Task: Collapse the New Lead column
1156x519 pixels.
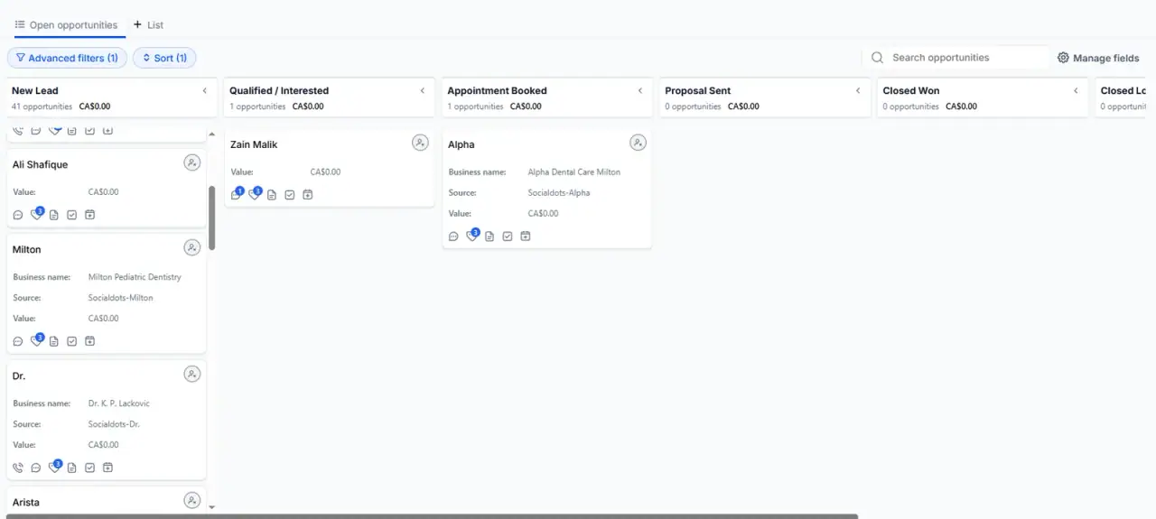Action: point(205,90)
